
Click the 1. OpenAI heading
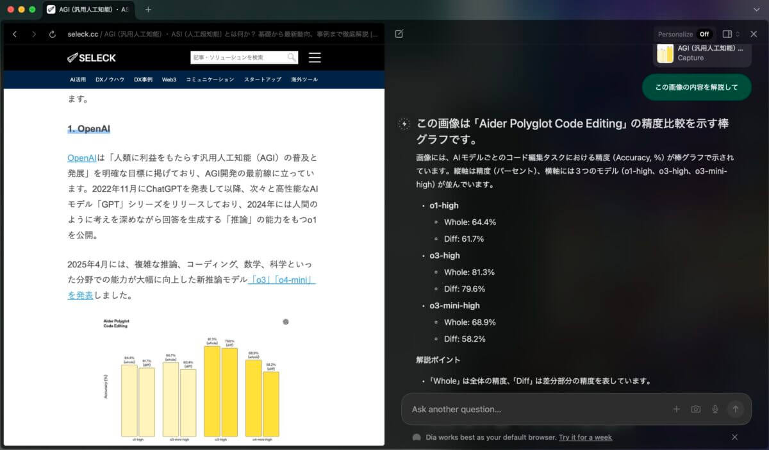88,129
